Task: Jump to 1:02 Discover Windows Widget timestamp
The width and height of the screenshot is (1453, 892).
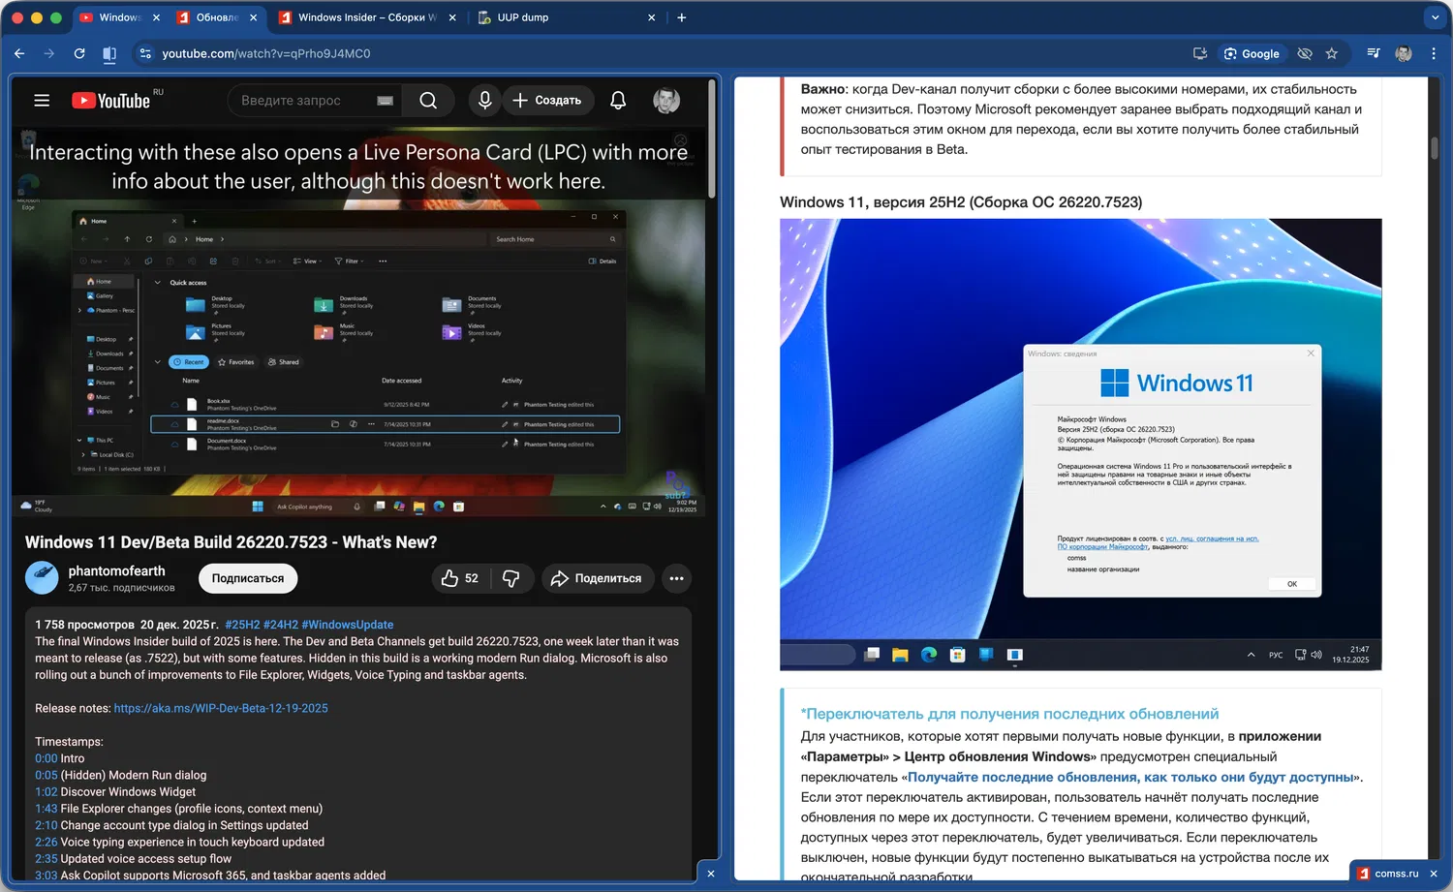Action: [46, 791]
